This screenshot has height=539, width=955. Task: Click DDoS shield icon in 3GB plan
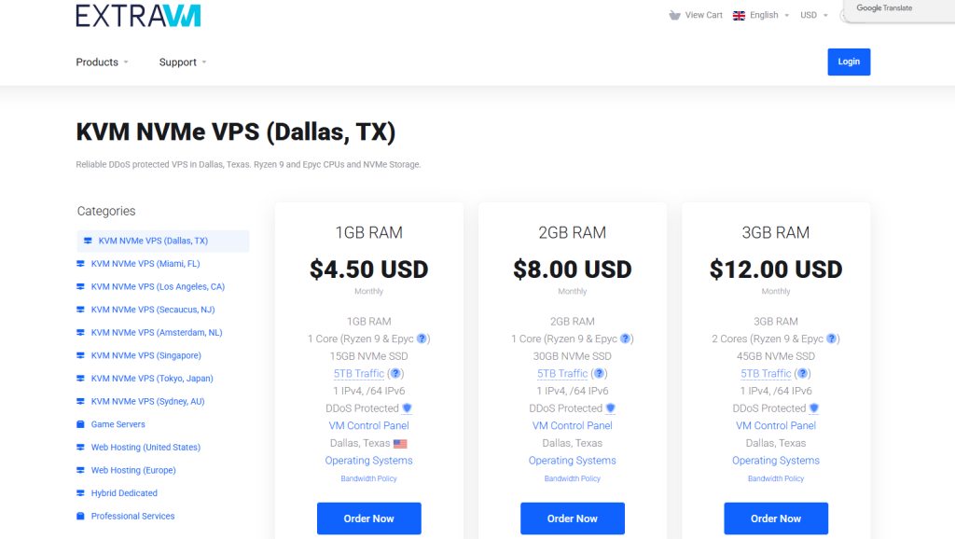coord(813,408)
